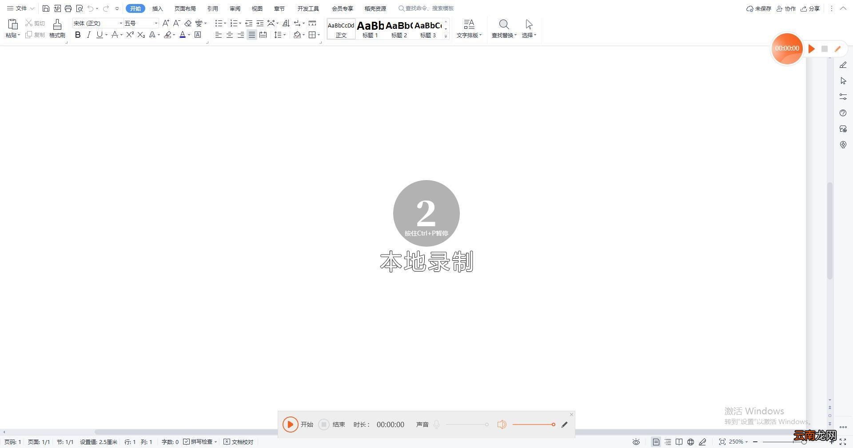Click the 协作 collaborate button
This screenshot has height=448, width=853.
[x=786, y=8]
